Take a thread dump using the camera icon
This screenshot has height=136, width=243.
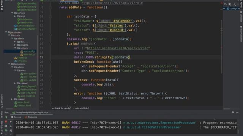point(6,126)
